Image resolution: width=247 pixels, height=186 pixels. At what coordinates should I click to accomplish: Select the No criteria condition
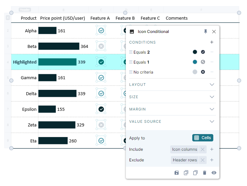click(143, 72)
